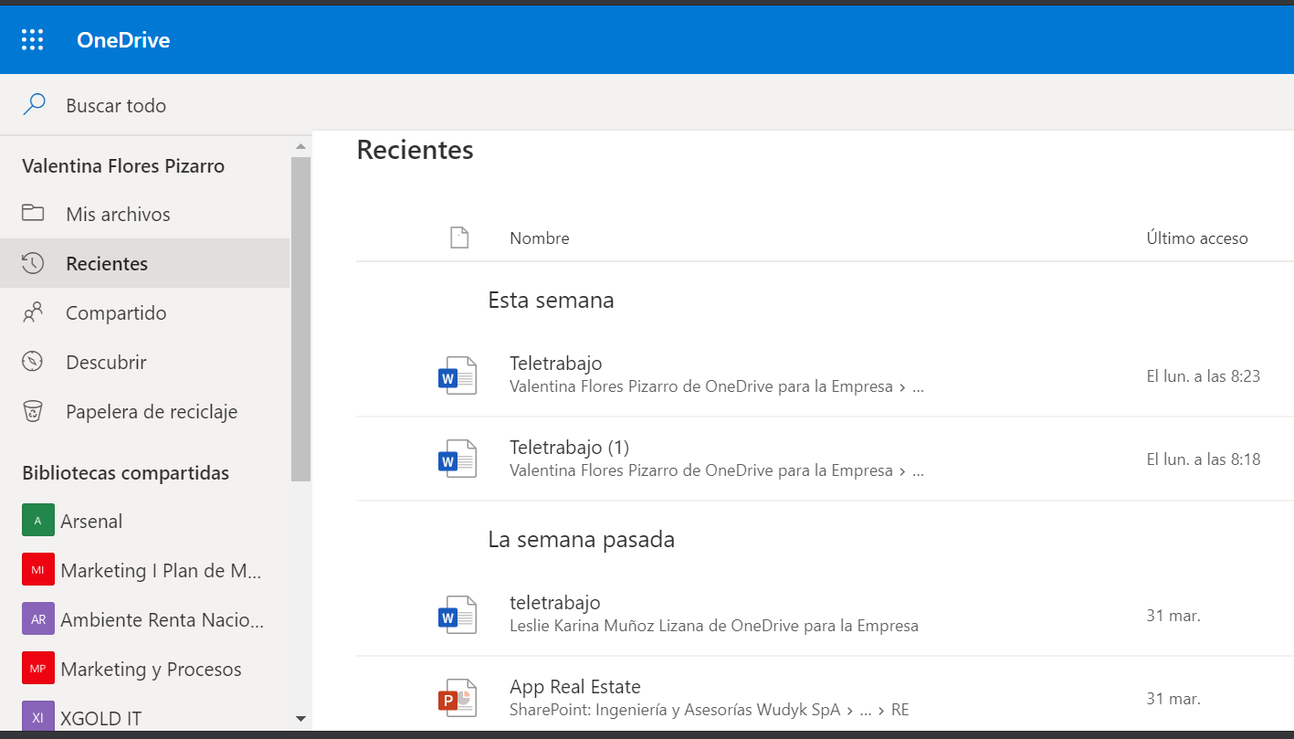Viewport: 1294px width, 739px height.
Task: Click sidebar scrollbar up arrow
Action: 300,146
